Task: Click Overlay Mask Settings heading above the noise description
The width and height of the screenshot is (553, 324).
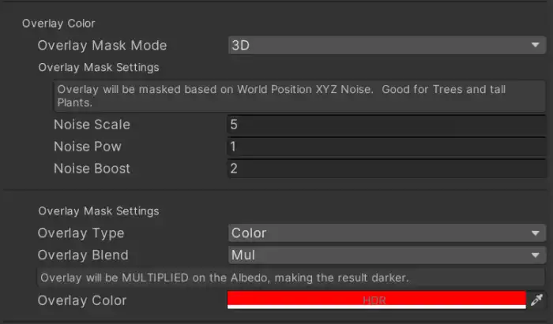Action: [98, 68]
